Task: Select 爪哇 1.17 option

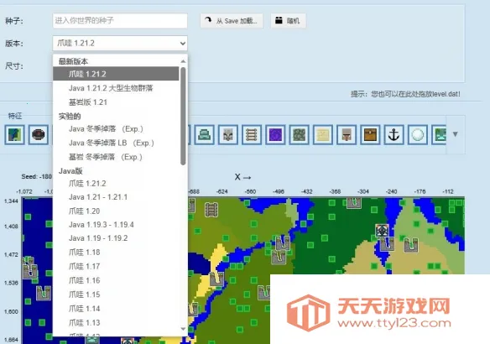Action: (x=116, y=266)
